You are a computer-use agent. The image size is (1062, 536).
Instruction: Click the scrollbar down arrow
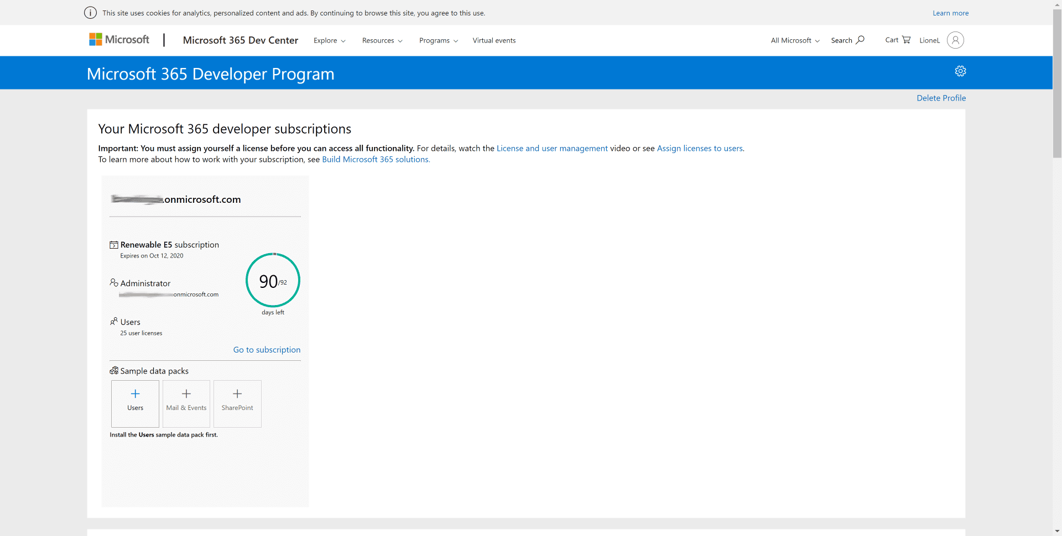coord(1057,531)
